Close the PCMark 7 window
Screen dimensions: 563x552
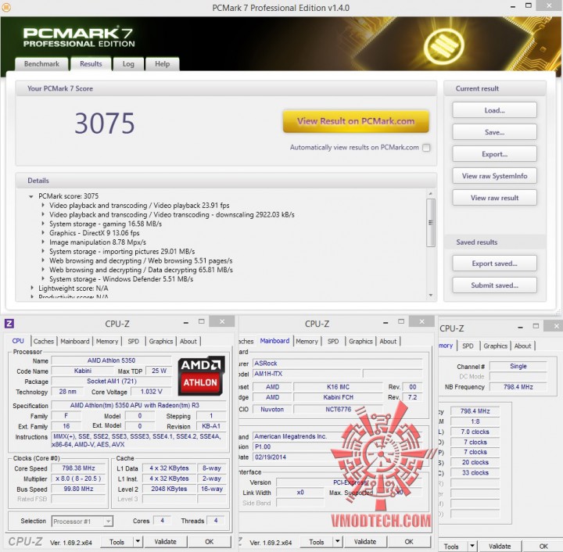(x=549, y=5)
